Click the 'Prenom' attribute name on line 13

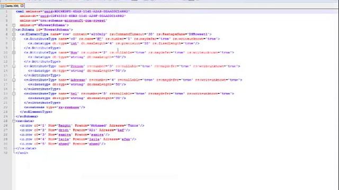click(77, 66)
